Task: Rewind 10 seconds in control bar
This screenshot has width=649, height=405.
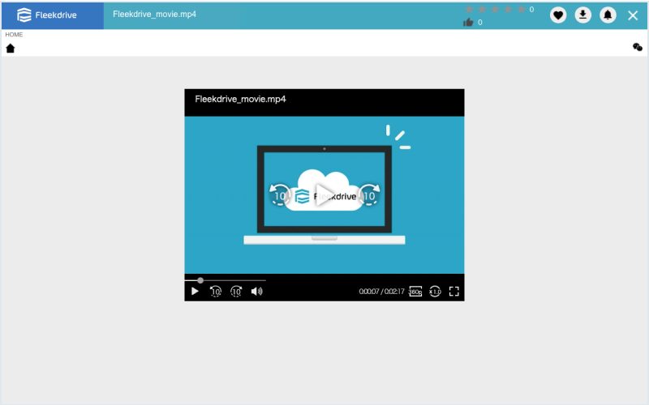Action: click(216, 292)
